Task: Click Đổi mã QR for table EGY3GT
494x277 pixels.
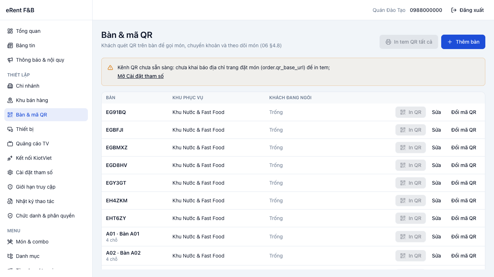Action: [464, 183]
